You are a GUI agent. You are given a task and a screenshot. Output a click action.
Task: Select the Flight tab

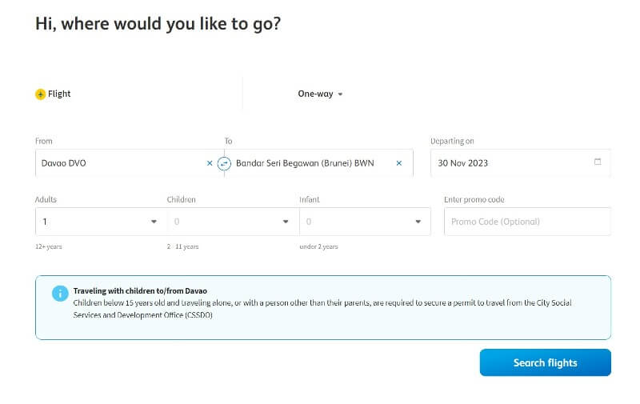tap(53, 94)
